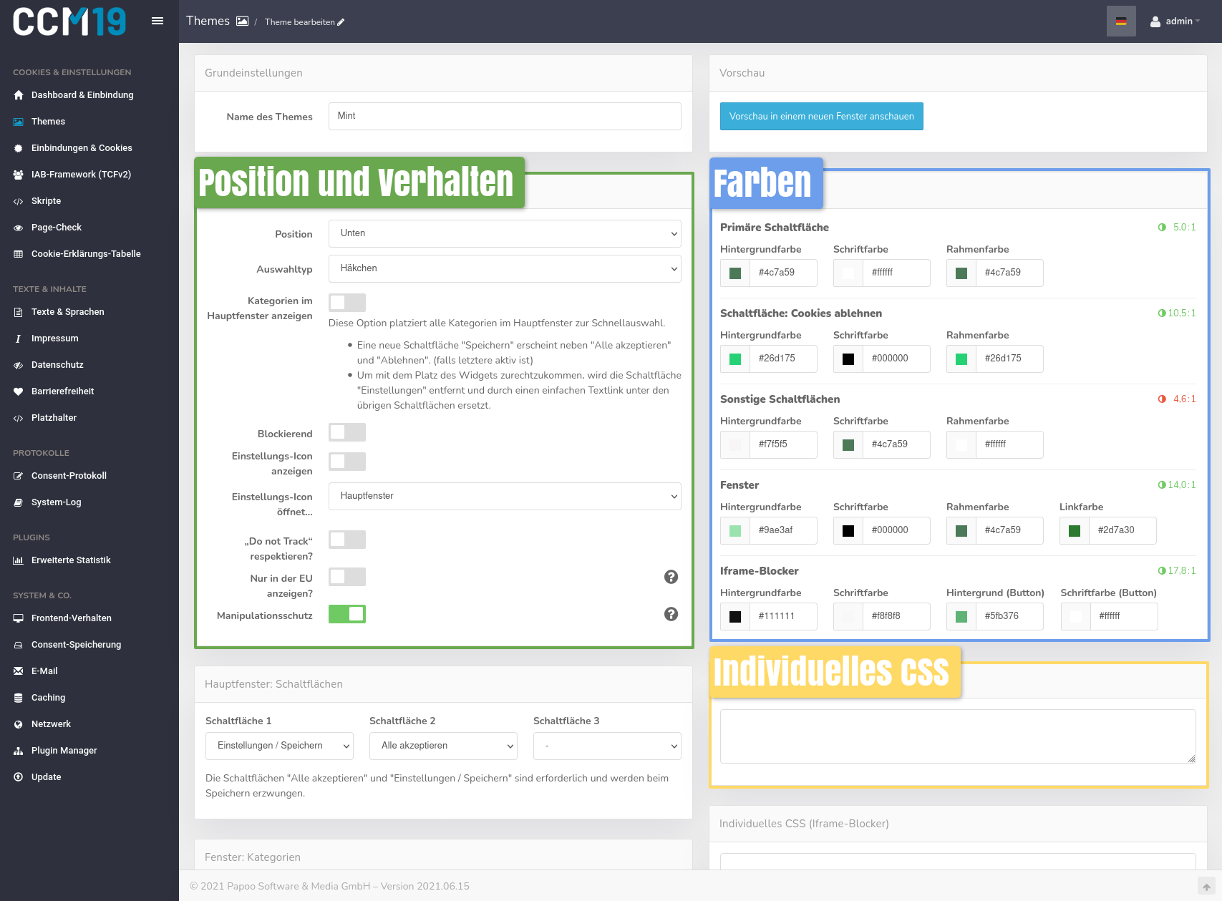Image resolution: width=1222 pixels, height=901 pixels.
Task: Click the globe icon for Netzwerk
Action: coord(19,724)
